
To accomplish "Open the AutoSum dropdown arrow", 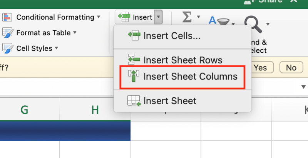I will point(198,17).
